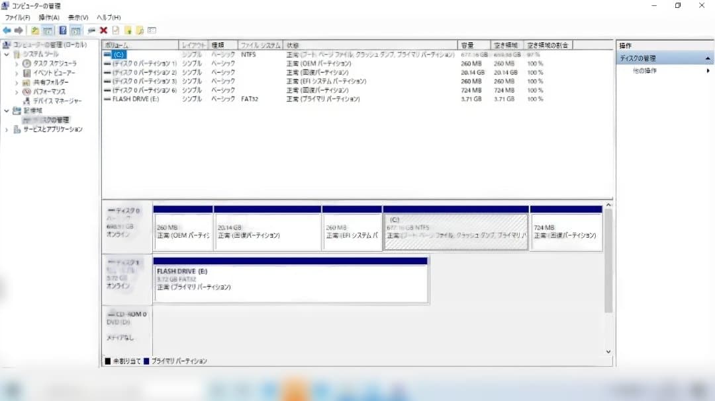
Task: Toggle the action pane visibility
Action: click(77, 30)
